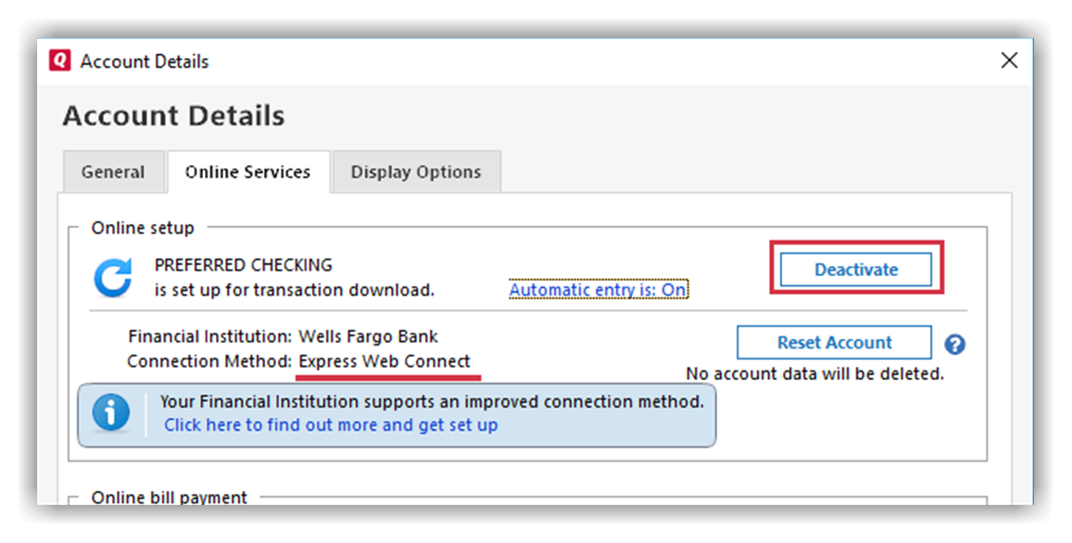Click the blue information icon
The height and width of the screenshot is (543, 1072).
click(x=111, y=413)
